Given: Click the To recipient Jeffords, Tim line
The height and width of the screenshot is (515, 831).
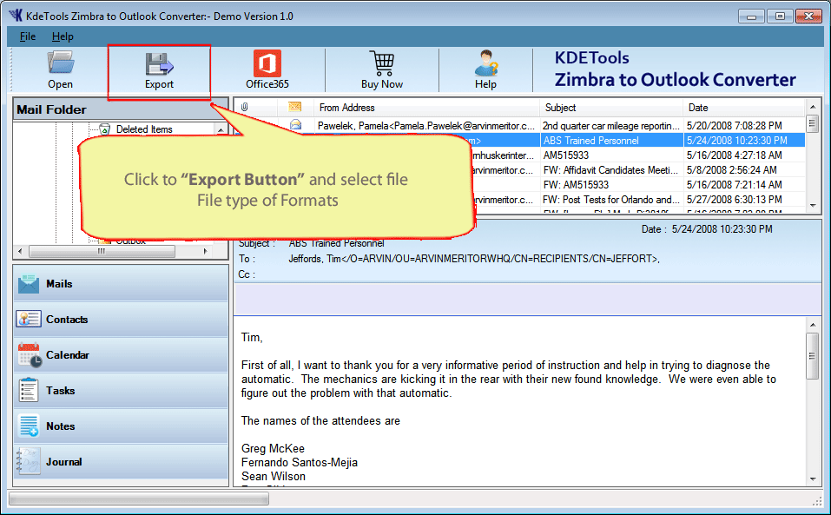Looking at the screenshot, I should pyautogui.click(x=474, y=259).
